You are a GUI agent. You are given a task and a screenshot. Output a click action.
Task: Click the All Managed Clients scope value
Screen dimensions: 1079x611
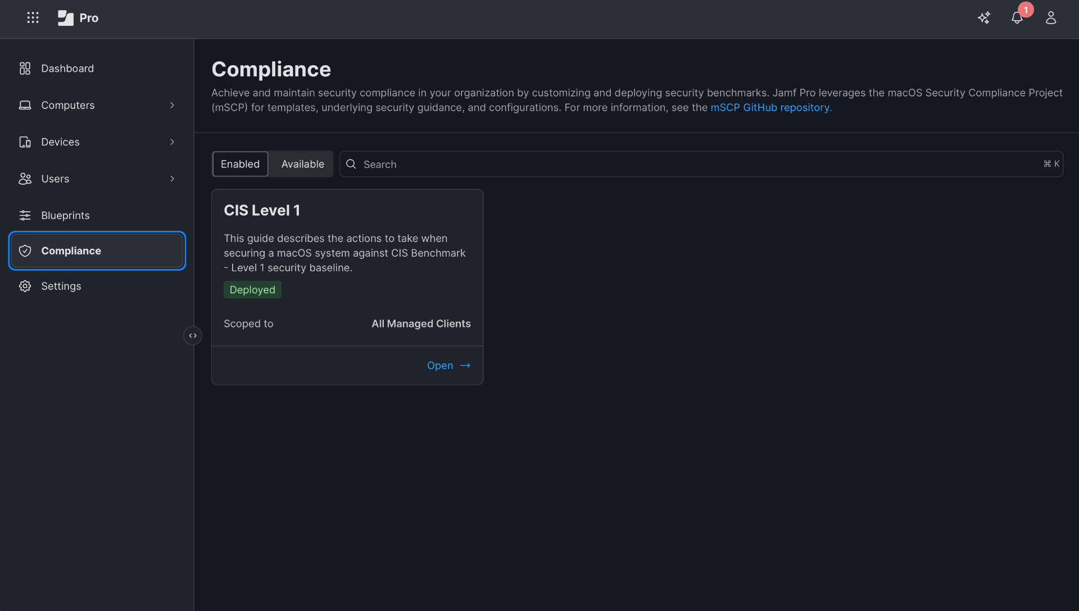(421, 324)
